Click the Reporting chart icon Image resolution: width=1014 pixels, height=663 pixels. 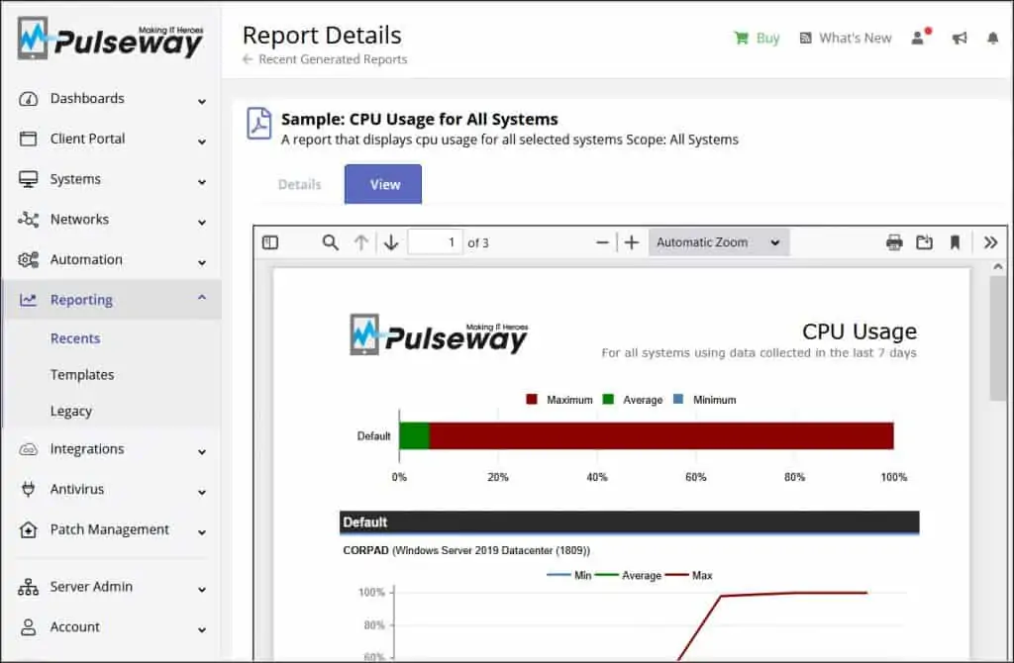pos(28,300)
